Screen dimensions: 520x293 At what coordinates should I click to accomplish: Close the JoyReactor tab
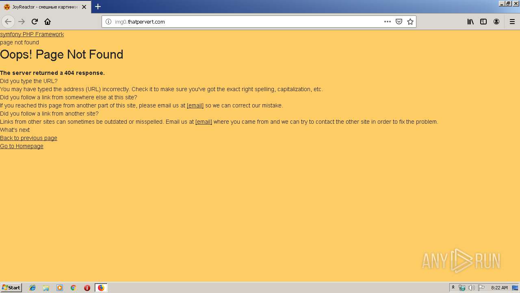click(84, 7)
